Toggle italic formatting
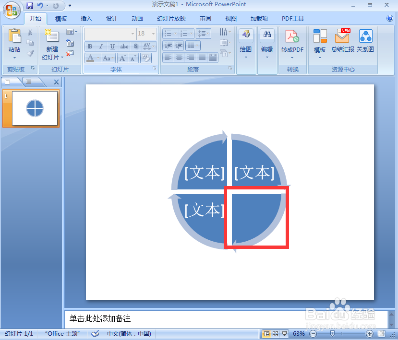Image resolution: width=398 pixels, height=340 pixels. click(101, 47)
